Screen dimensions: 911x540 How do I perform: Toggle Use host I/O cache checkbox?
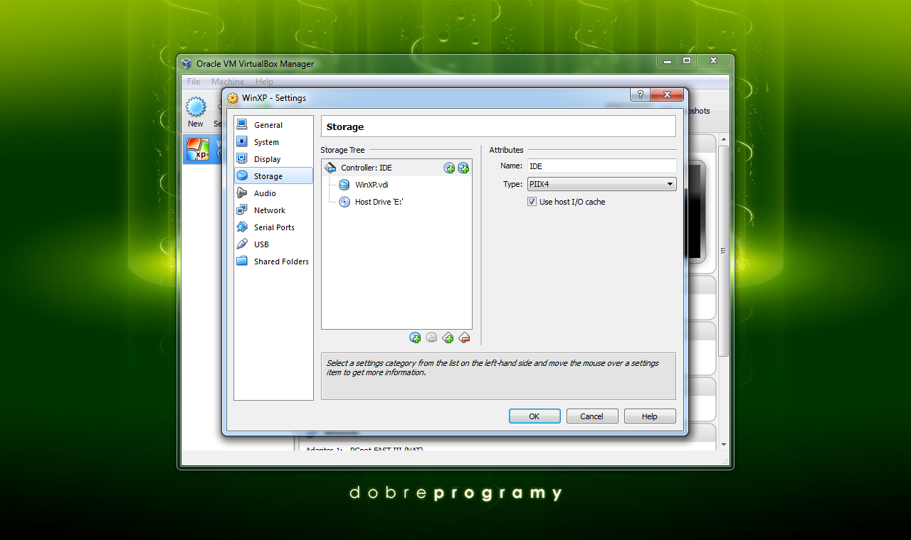click(x=532, y=202)
